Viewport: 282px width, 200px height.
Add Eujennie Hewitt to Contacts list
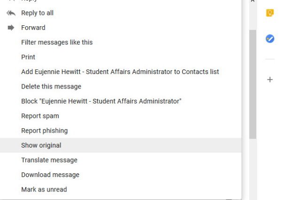point(120,72)
